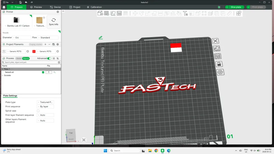Toggle the Advanced switch
The width and height of the screenshot is (274, 154).
pyautogui.click(x=49, y=58)
